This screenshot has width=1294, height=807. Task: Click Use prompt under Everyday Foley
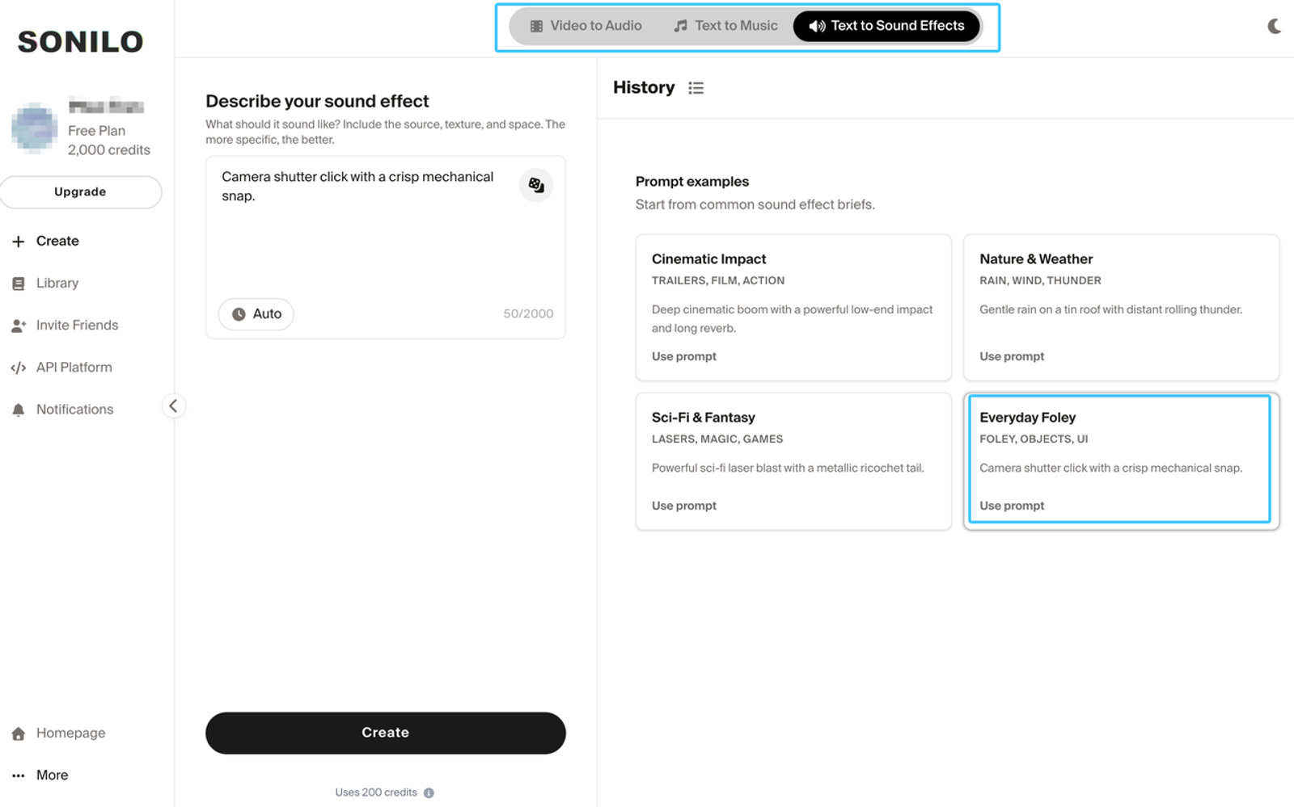pyautogui.click(x=1012, y=506)
